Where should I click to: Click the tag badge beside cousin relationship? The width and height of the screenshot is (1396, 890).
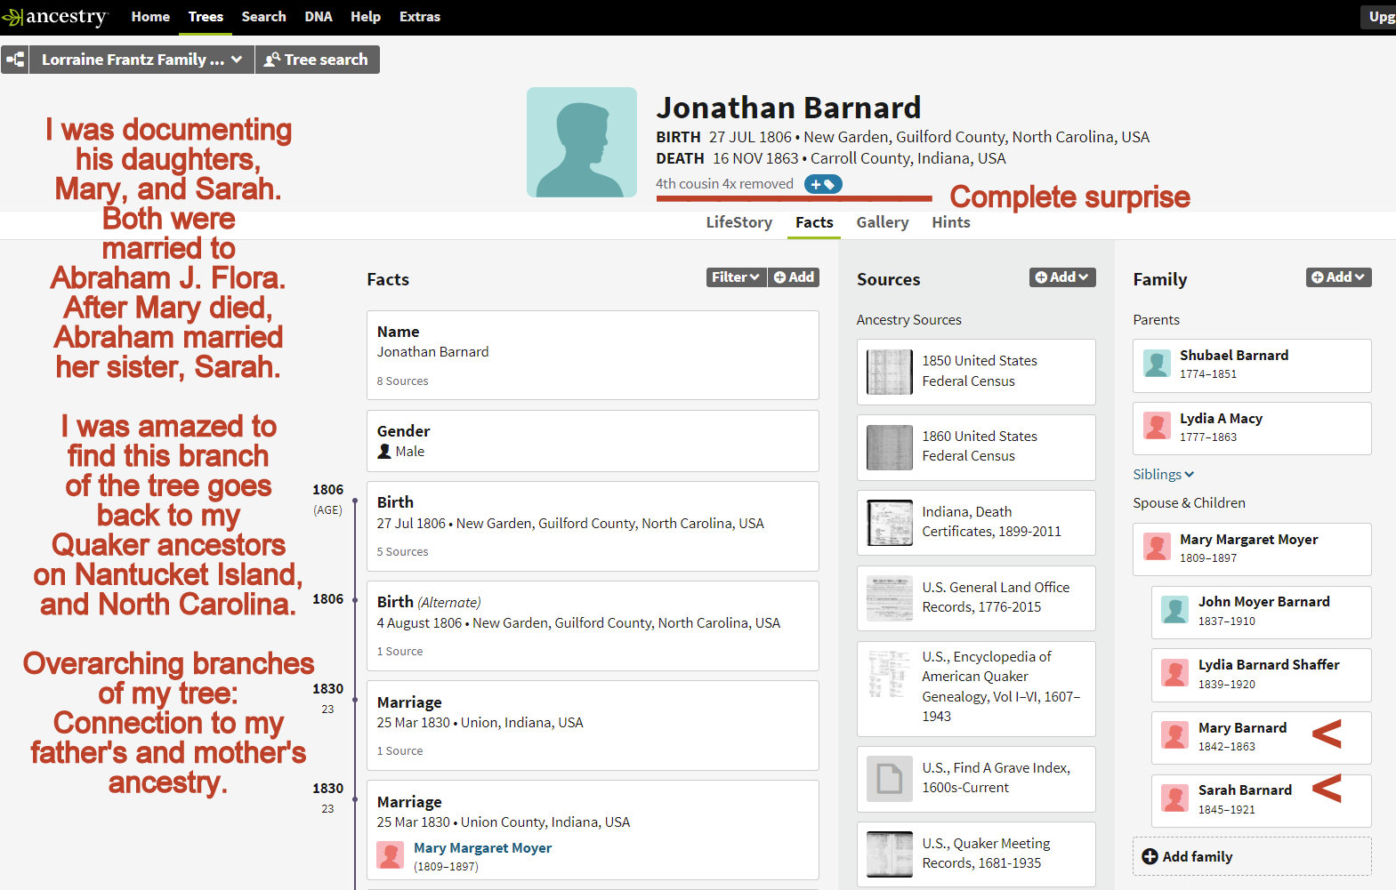(822, 184)
